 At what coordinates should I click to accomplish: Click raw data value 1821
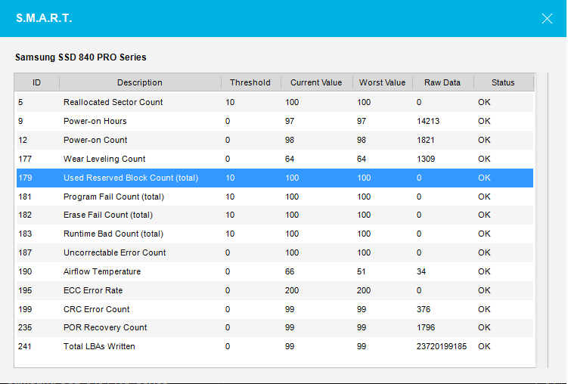click(425, 140)
